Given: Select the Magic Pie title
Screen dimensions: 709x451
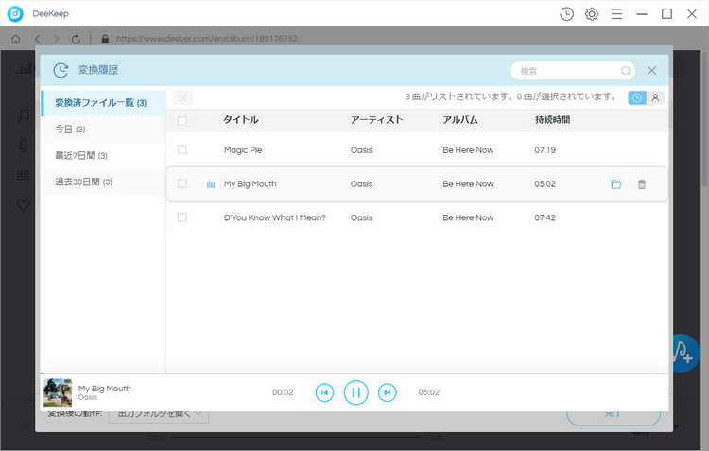Looking at the screenshot, I should (x=243, y=150).
